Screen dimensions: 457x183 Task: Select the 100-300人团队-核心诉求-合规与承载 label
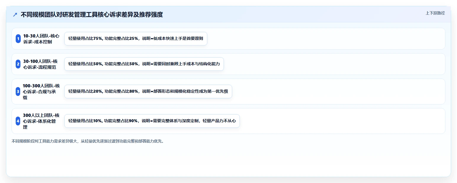coord(41,91)
